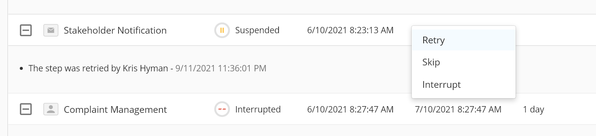Click the 1 day duration value
The image size is (596, 136).
534,109
